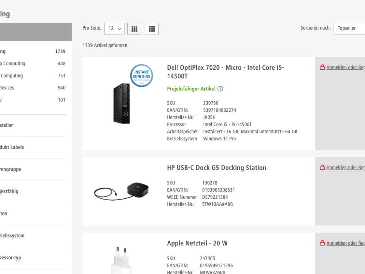Click lock icon in HP Dock row
Screen dimensions: 365x274
pyautogui.click(x=322, y=168)
